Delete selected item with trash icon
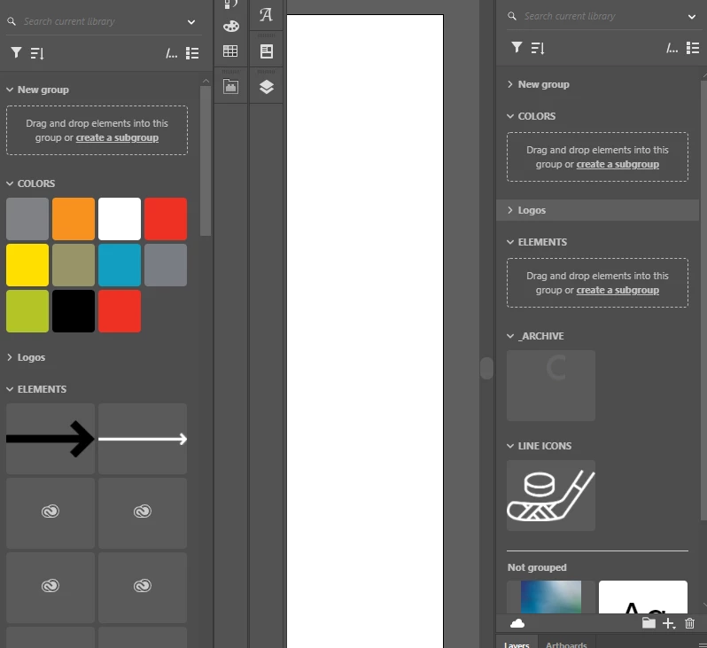Screen dimensions: 707x648 coord(689,623)
